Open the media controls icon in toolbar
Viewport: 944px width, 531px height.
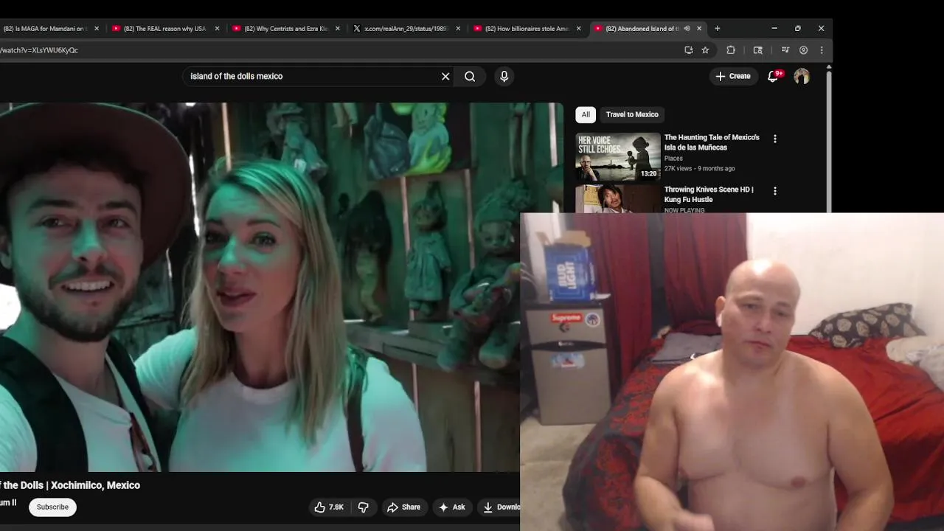(785, 50)
